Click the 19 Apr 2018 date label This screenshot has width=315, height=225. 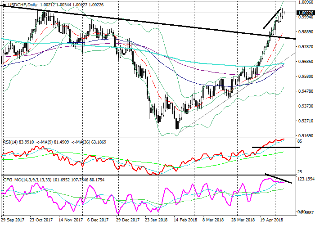(x=271, y=220)
